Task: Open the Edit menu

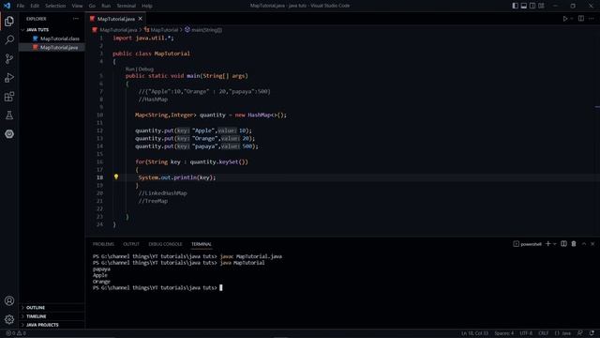Action: click(x=35, y=6)
